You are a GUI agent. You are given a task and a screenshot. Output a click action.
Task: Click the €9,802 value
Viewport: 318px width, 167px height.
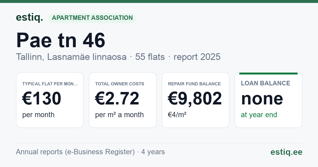click(195, 98)
